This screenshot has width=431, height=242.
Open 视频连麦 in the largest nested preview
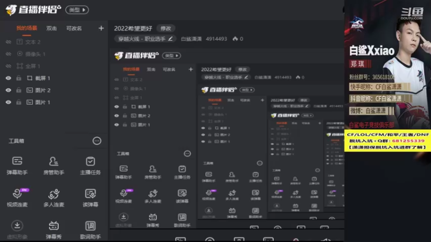123,196
